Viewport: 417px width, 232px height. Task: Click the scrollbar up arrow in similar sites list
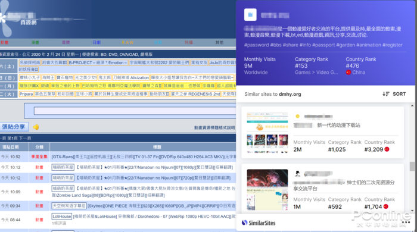[x=412, y=106]
